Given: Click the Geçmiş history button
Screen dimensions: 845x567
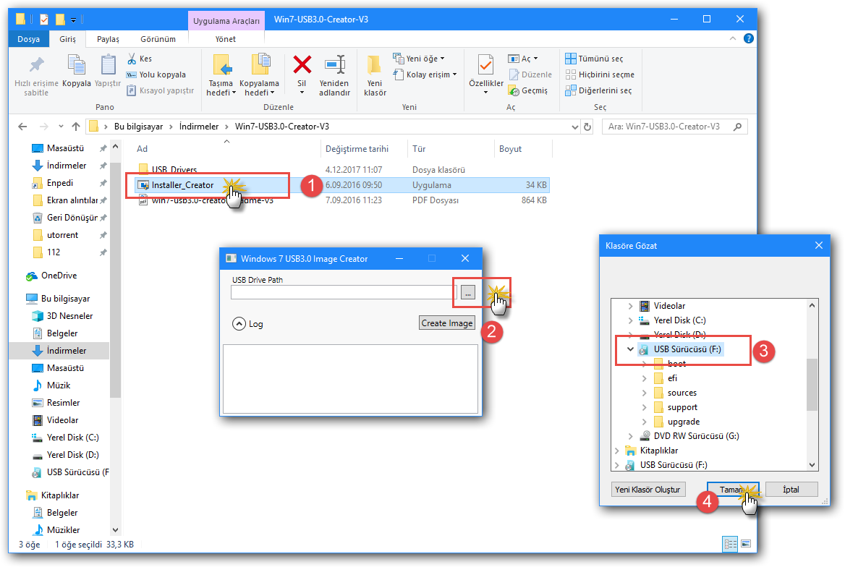Looking at the screenshot, I should pyautogui.click(x=528, y=90).
